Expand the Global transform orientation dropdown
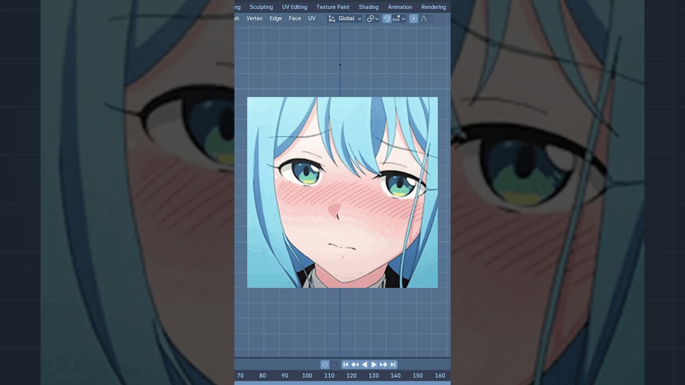This screenshot has width=685, height=385. (345, 18)
